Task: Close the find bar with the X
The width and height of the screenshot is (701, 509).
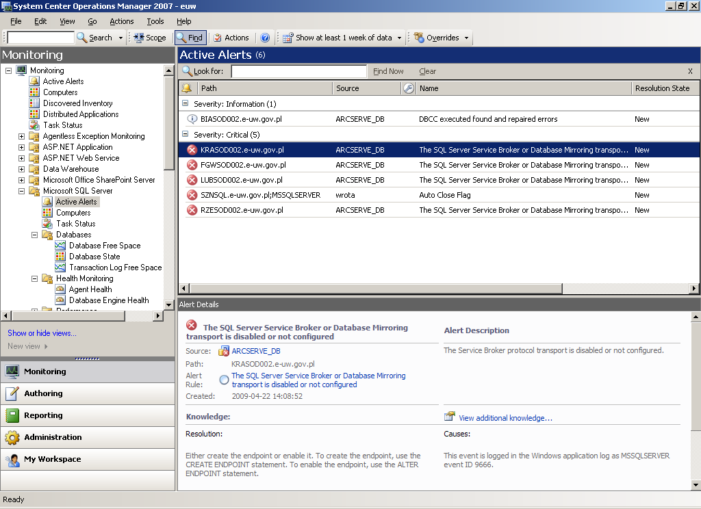Action: click(690, 71)
